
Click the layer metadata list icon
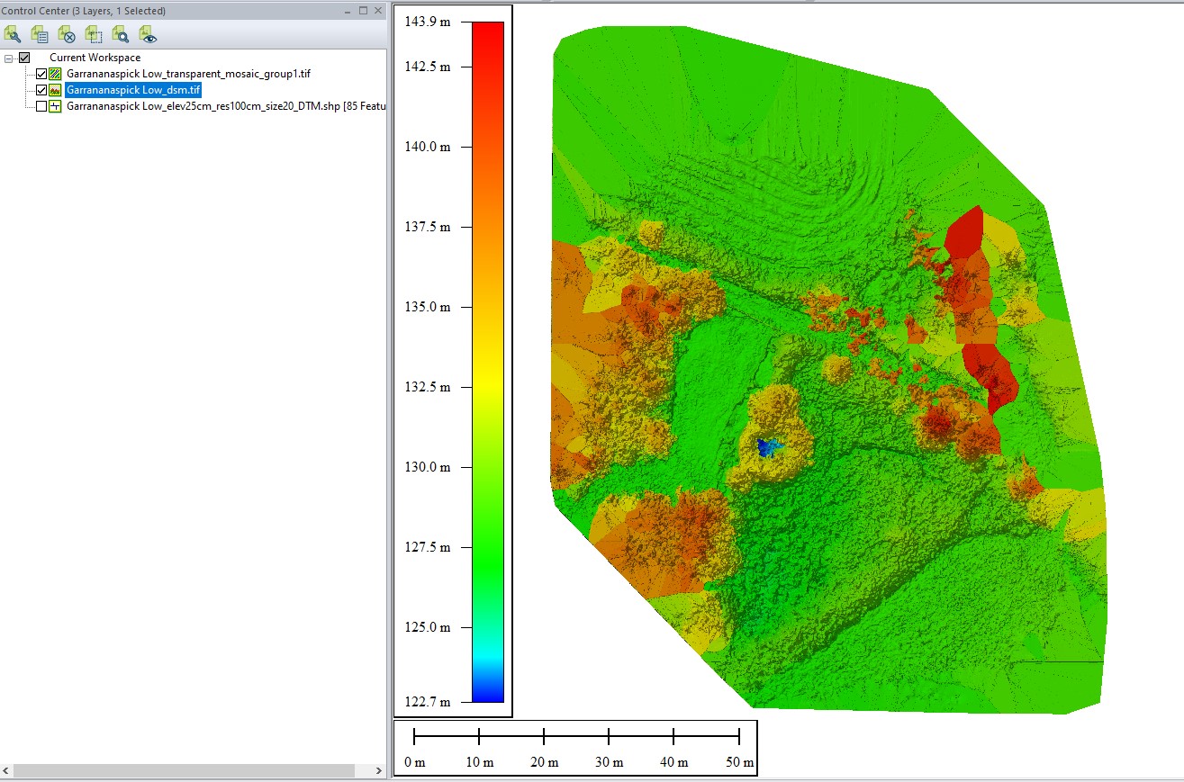click(x=40, y=34)
